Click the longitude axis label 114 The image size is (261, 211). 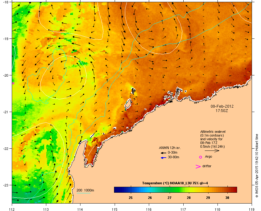click(x=80, y=209)
